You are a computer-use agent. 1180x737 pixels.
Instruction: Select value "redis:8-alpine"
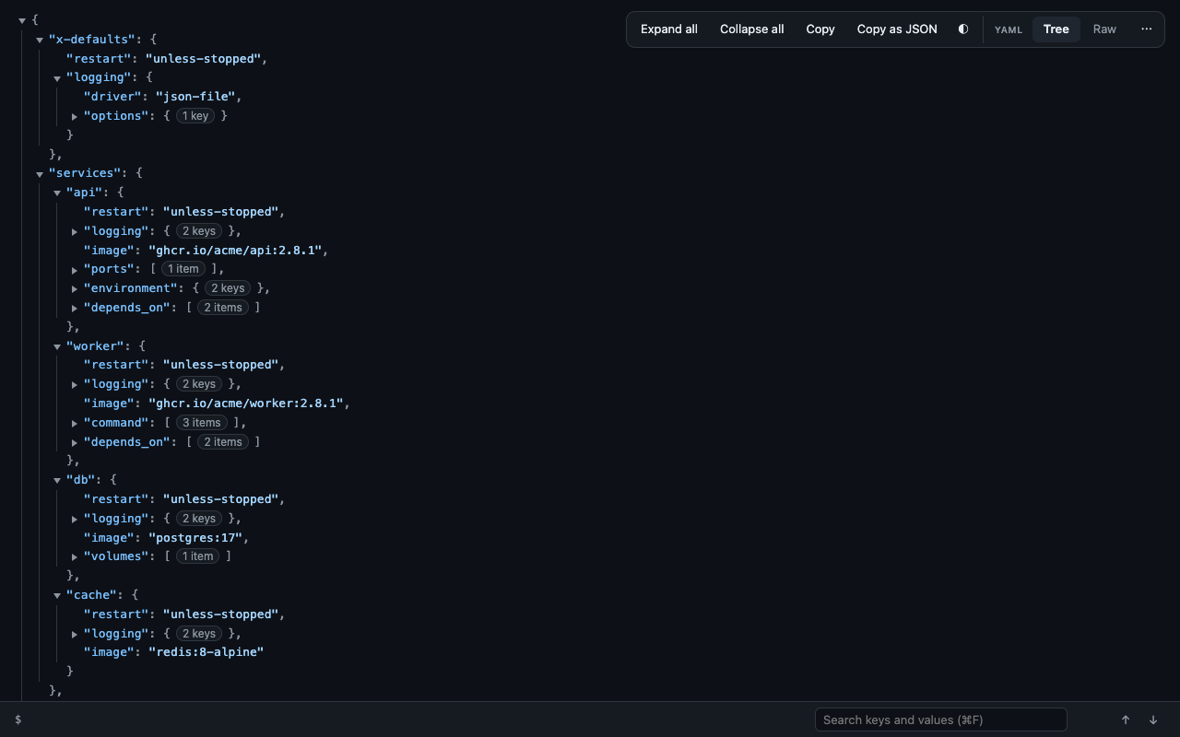click(x=206, y=651)
